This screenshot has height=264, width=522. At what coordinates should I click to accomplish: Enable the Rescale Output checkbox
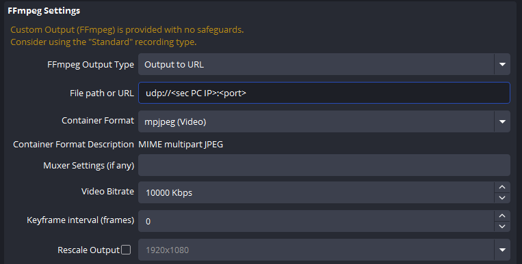[x=126, y=250]
